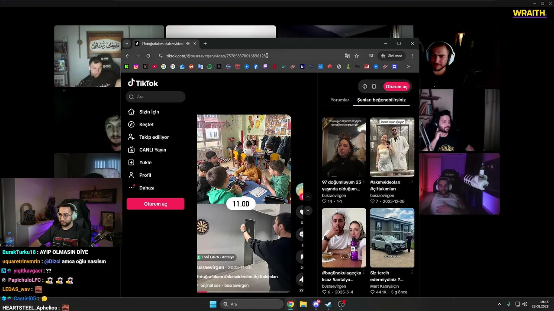Click the Translate page icon
The height and width of the screenshot is (311, 554).
347,56
